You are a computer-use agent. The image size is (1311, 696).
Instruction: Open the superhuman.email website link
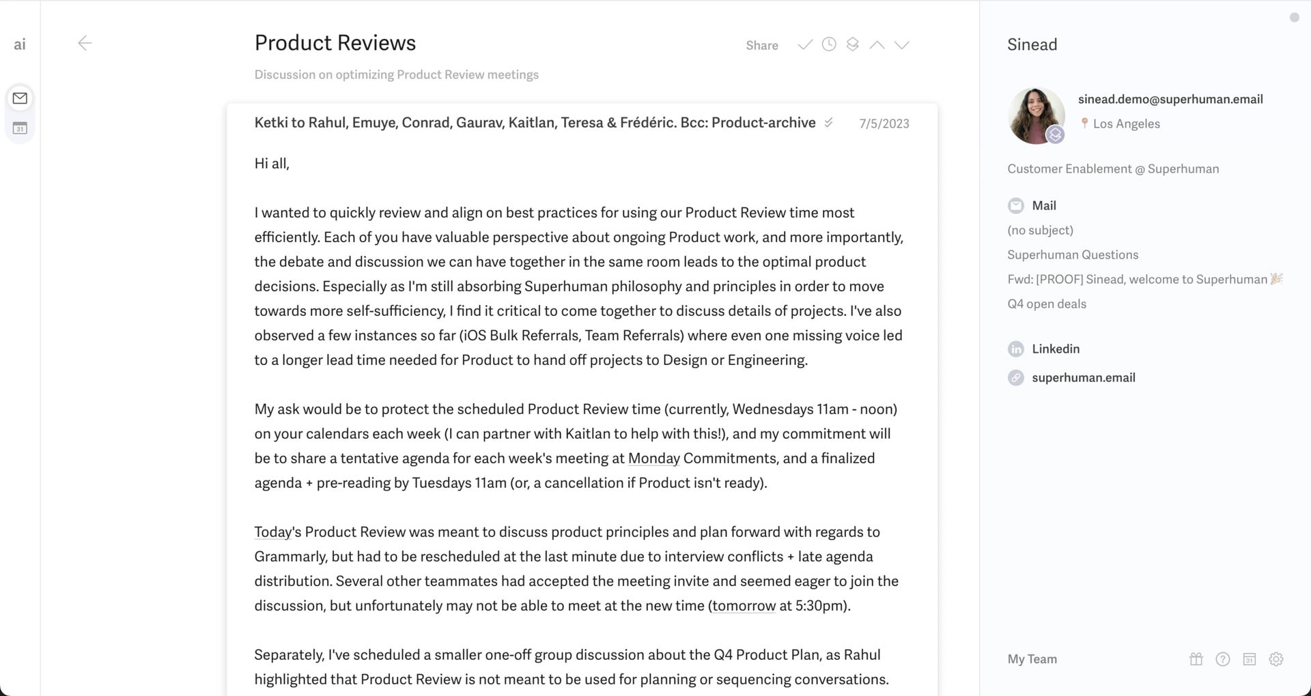coord(1083,377)
